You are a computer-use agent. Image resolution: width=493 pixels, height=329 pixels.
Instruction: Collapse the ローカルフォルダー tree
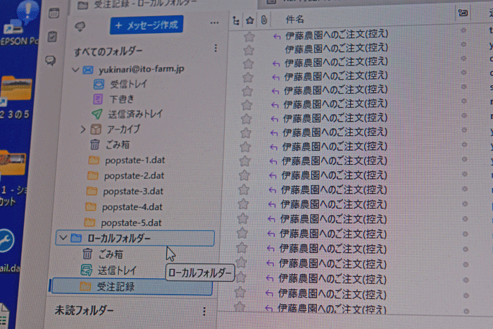[x=64, y=238]
